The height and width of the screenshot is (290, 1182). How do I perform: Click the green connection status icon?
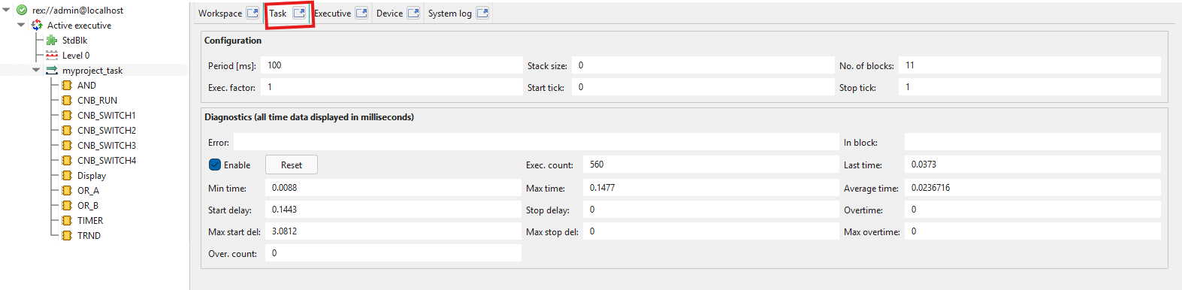22,11
